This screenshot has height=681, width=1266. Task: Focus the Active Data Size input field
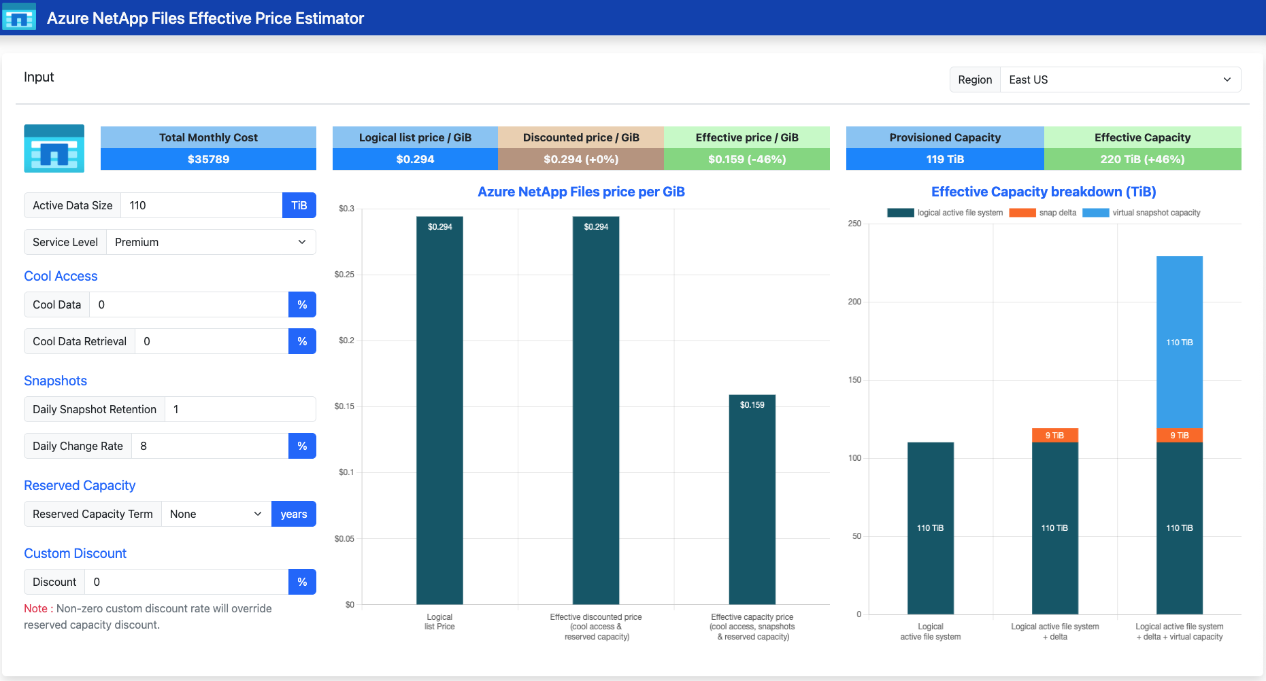[201, 205]
